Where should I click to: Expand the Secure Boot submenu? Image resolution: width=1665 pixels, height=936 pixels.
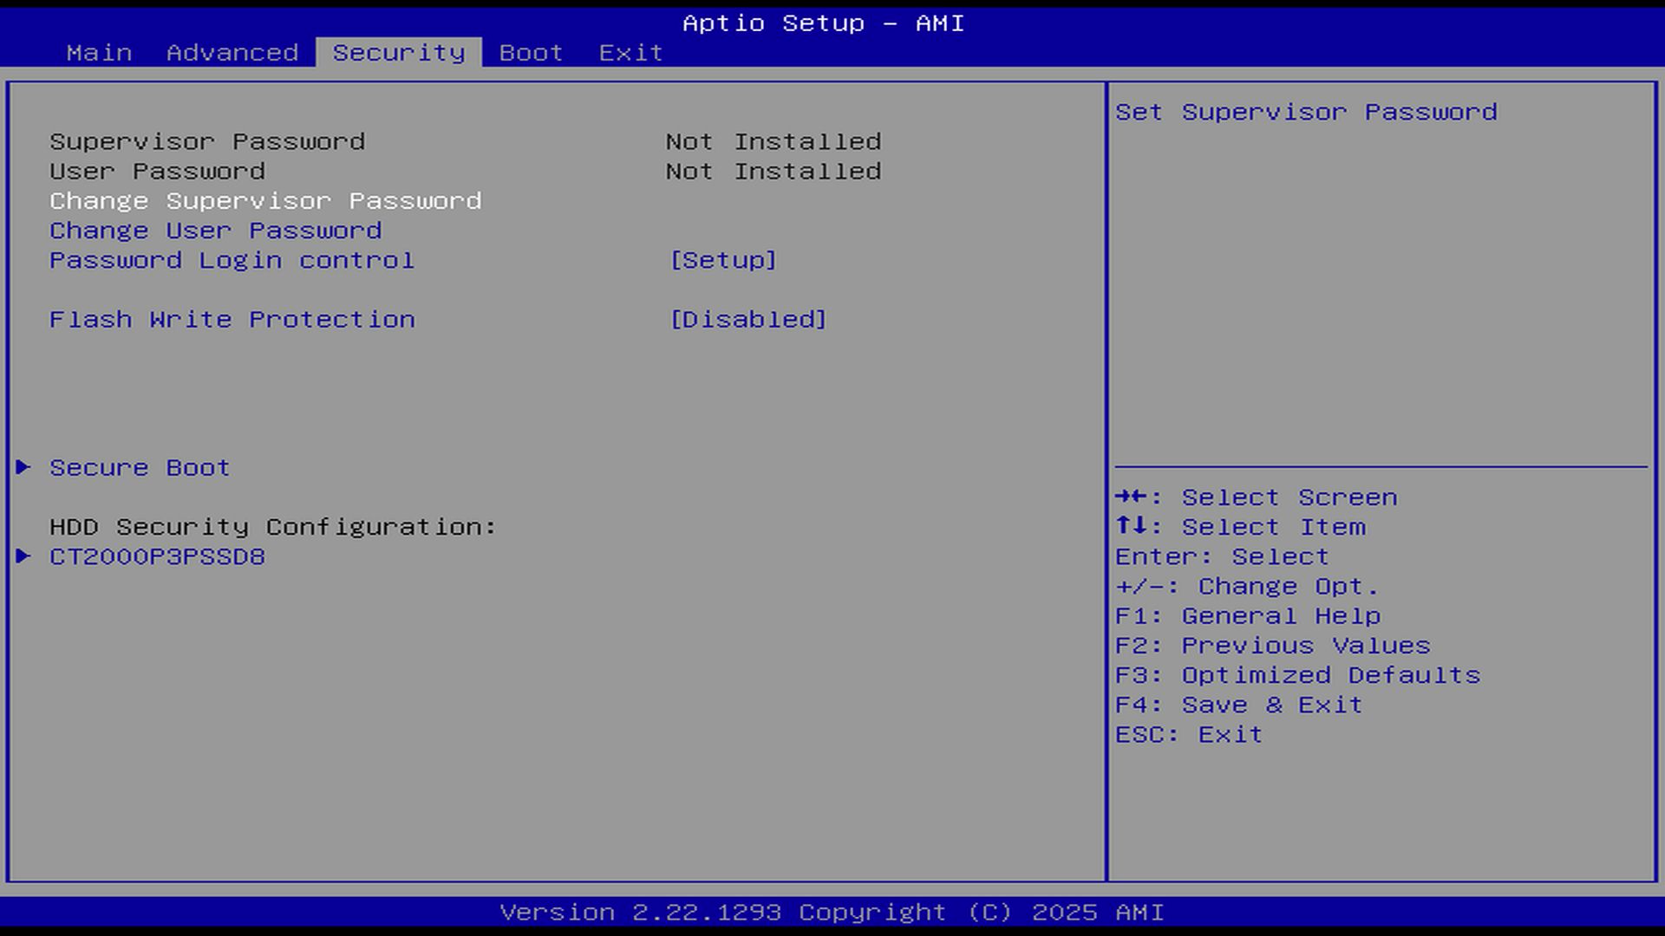pos(140,468)
